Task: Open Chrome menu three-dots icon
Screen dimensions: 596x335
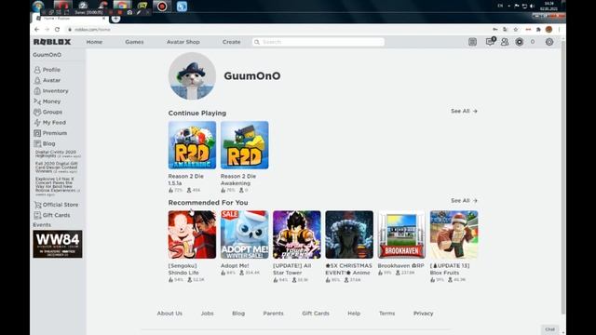Action: [559, 29]
